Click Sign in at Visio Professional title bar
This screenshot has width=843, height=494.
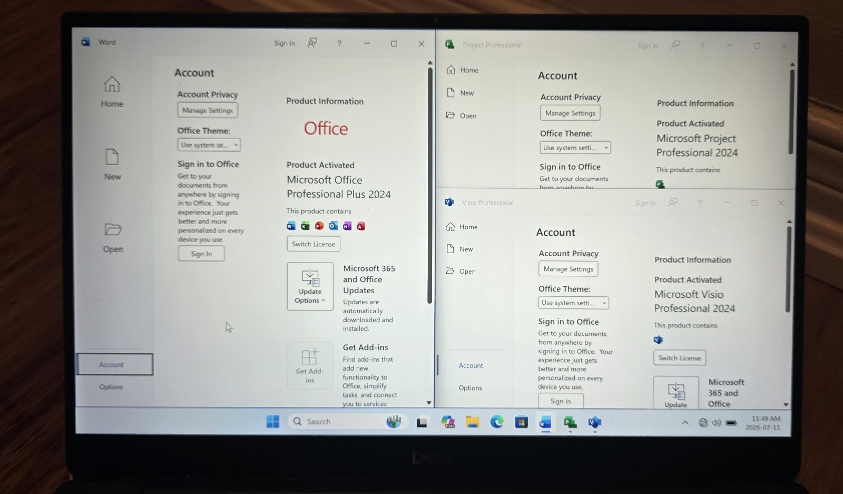pos(645,203)
